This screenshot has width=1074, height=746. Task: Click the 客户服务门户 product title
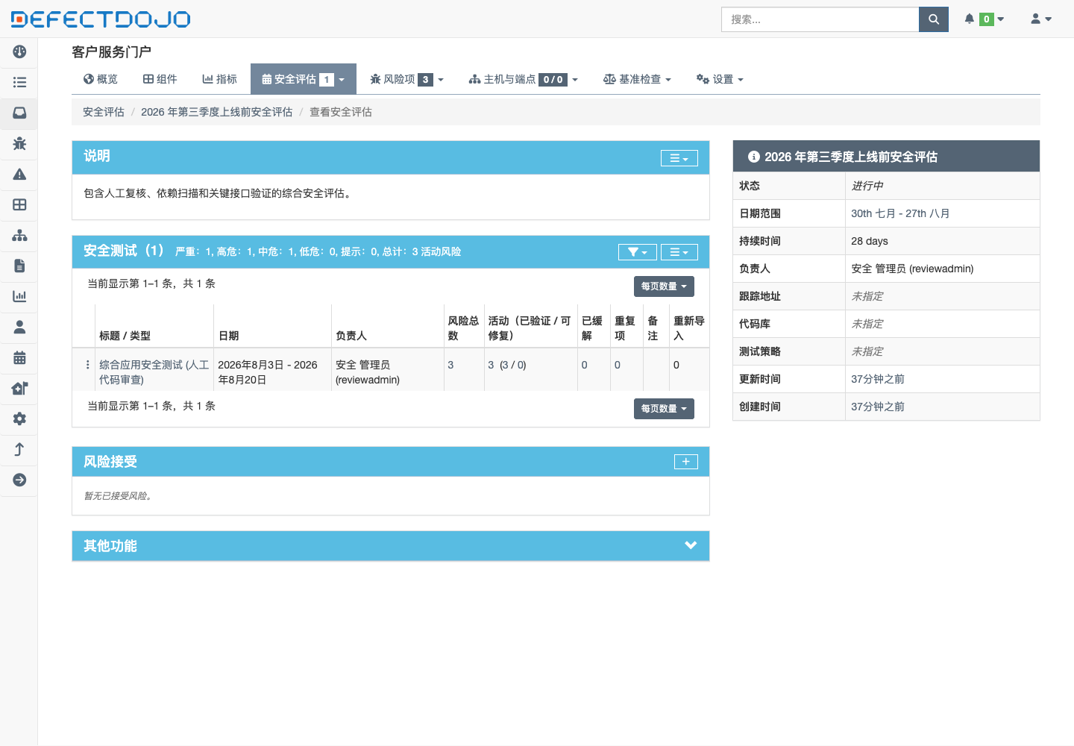pos(111,51)
